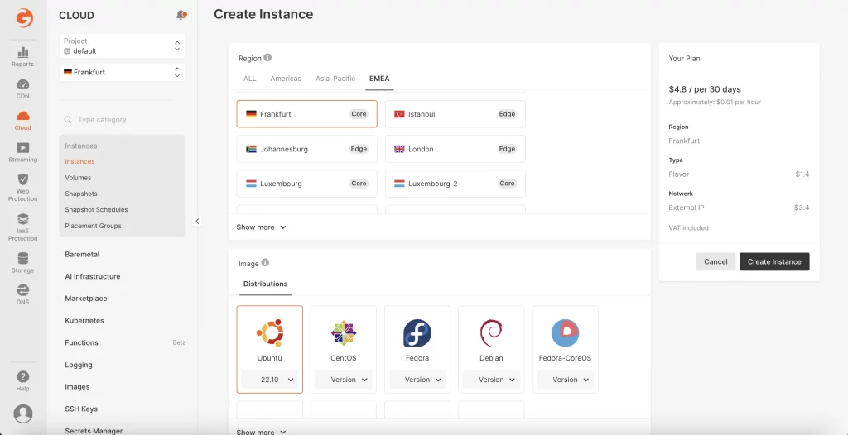This screenshot has width=848, height=435.
Task: Collapse the sidebar with the arrow handle
Action: pos(197,222)
